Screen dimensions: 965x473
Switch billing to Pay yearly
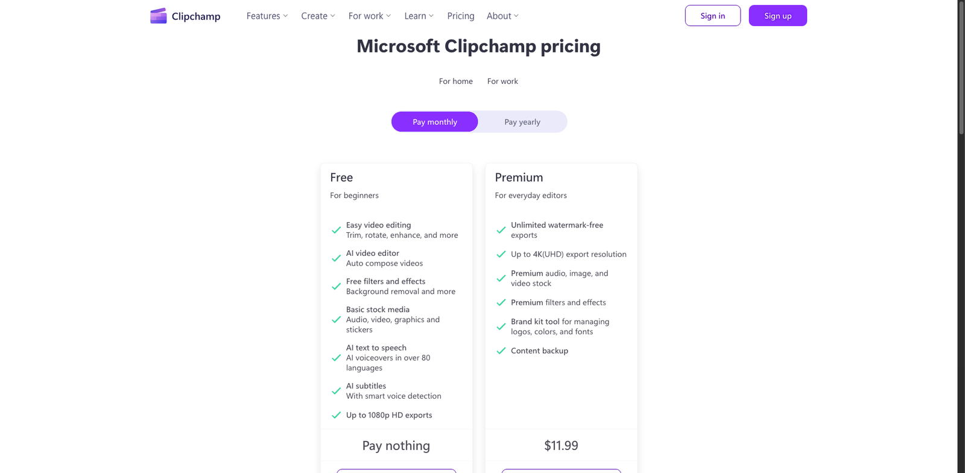tap(522, 121)
